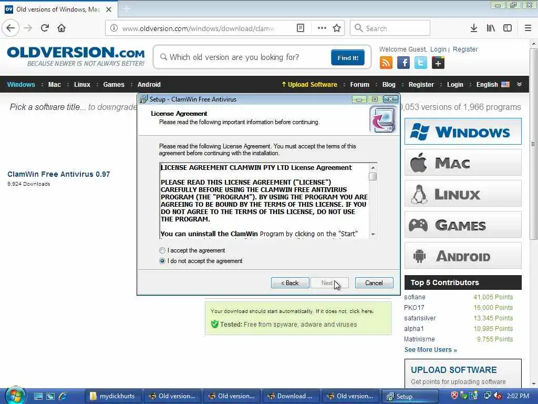
Task: Open the Twitter icon on OldVersion header
Action: [421, 63]
